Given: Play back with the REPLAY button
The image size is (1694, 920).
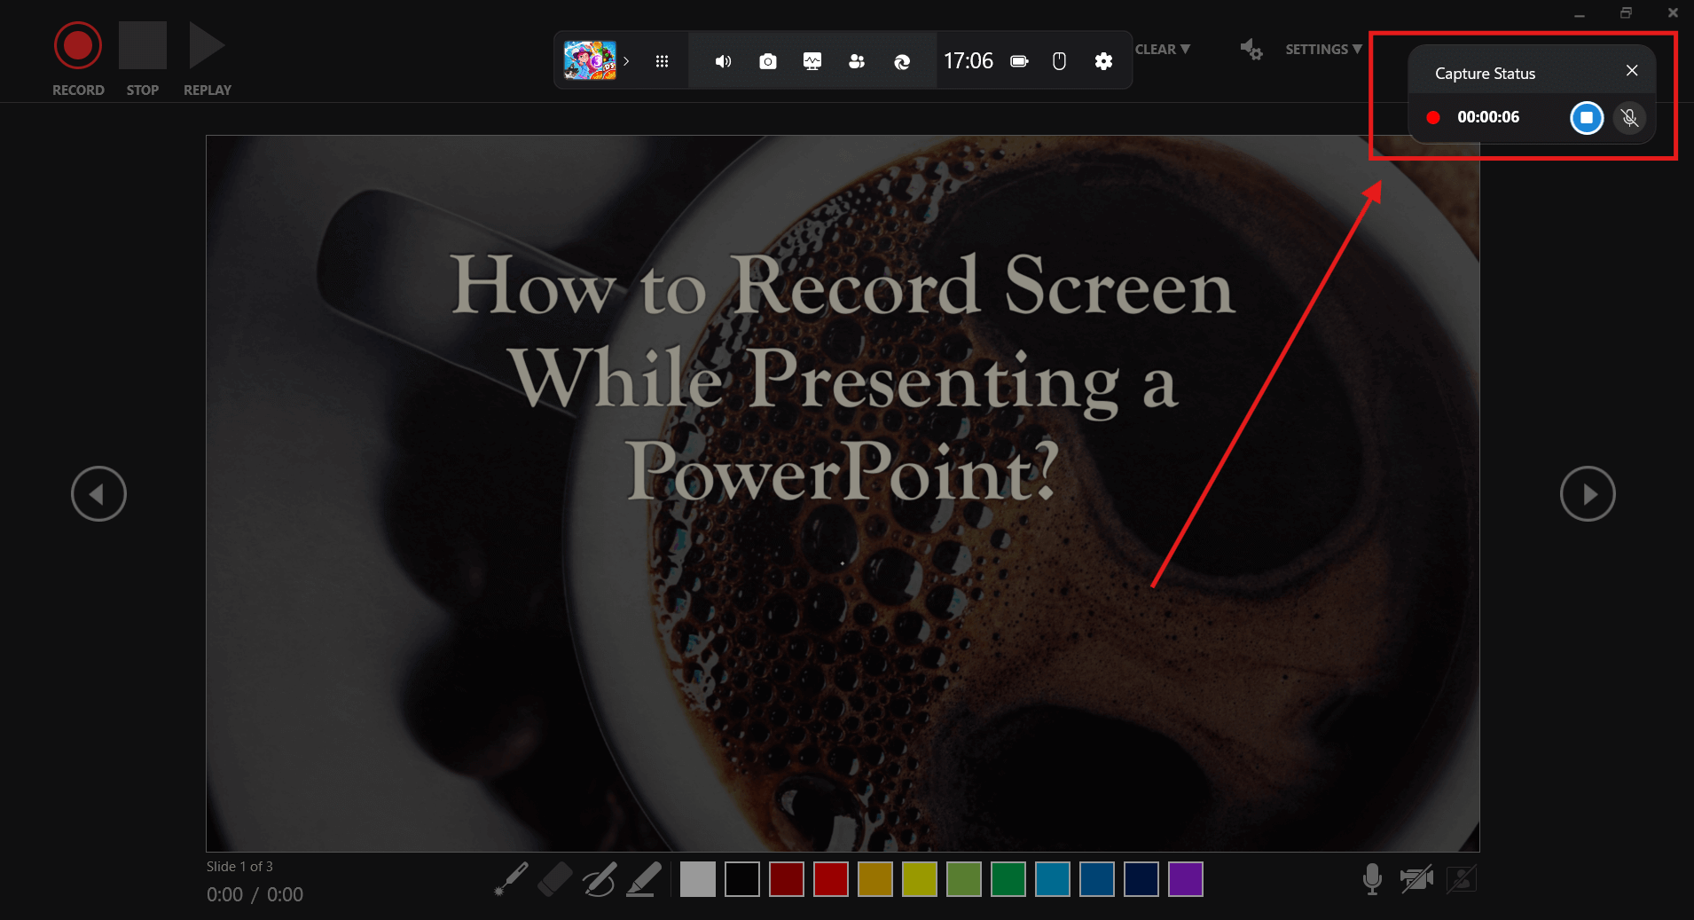Looking at the screenshot, I should tap(207, 45).
